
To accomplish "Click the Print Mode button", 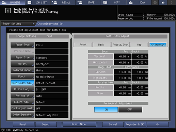I will [x=79, y=124].
